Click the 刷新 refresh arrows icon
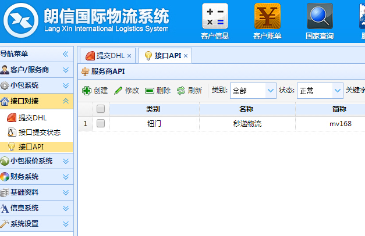This screenshot has width=365, height=236. click(181, 91)
